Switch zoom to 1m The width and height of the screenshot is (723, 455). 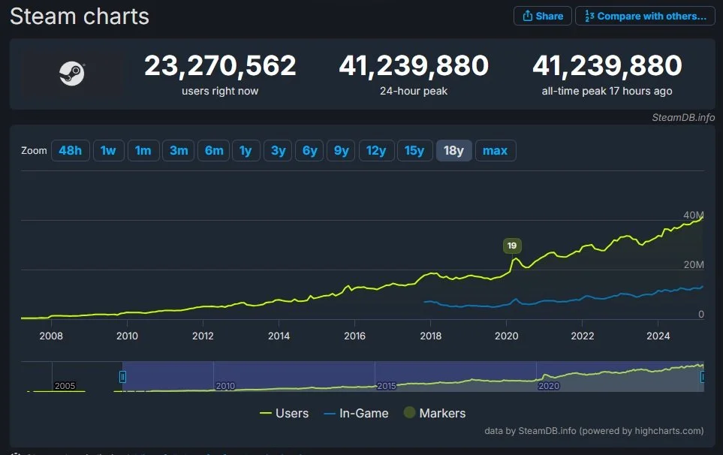pos(143,151)
